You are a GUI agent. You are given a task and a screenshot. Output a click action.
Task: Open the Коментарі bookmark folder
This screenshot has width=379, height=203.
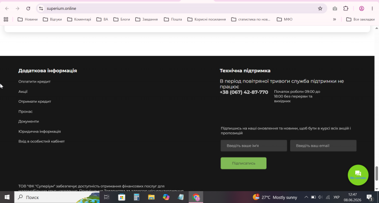click(79, 19)
